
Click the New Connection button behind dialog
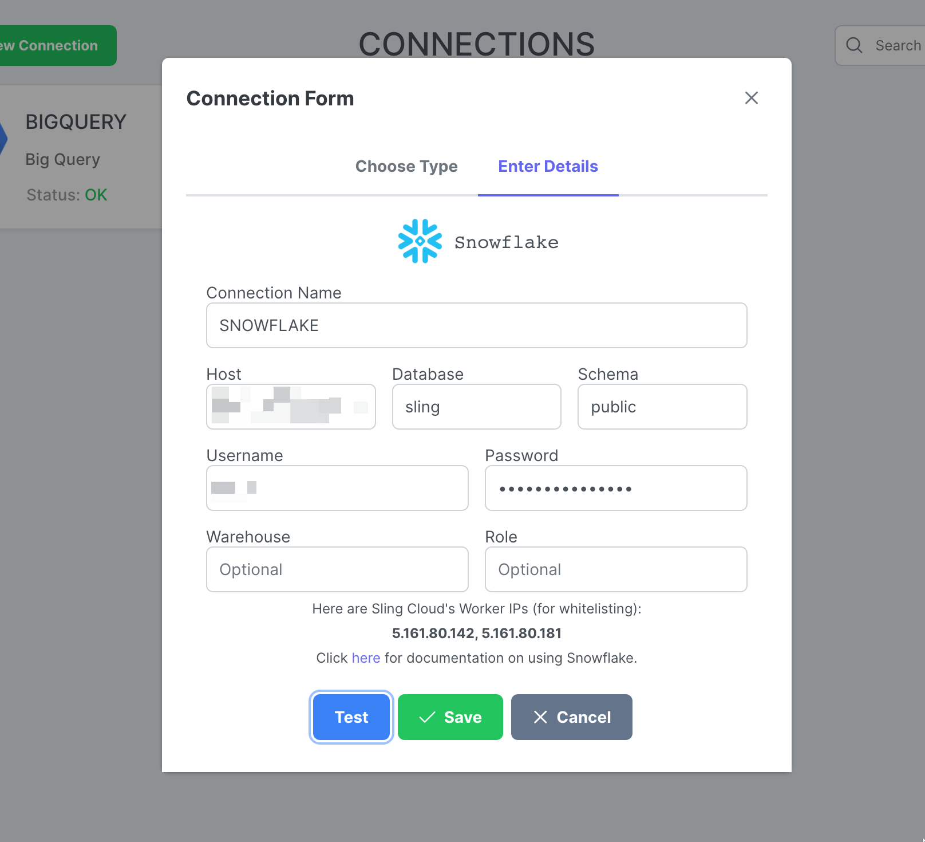click(x=57, y=45)
